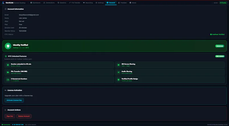
Task: Click the Session Limit value 30 minutes
Action: coord(23,28)
